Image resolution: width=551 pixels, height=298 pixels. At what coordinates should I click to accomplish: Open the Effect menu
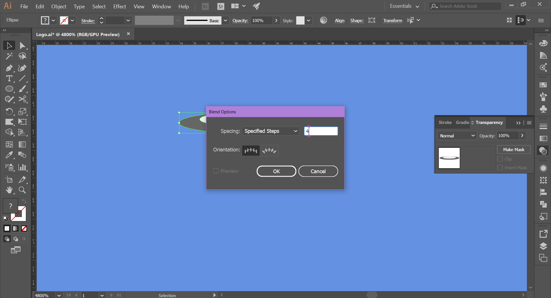click(x=120, y=6)
